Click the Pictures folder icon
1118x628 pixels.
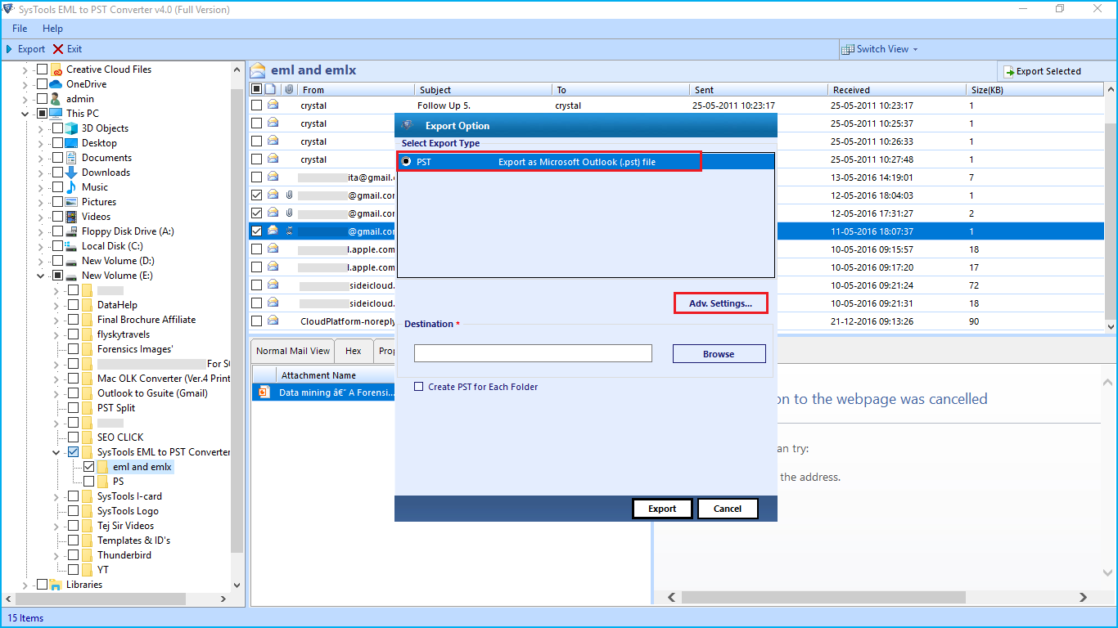[x=71, y=202]
